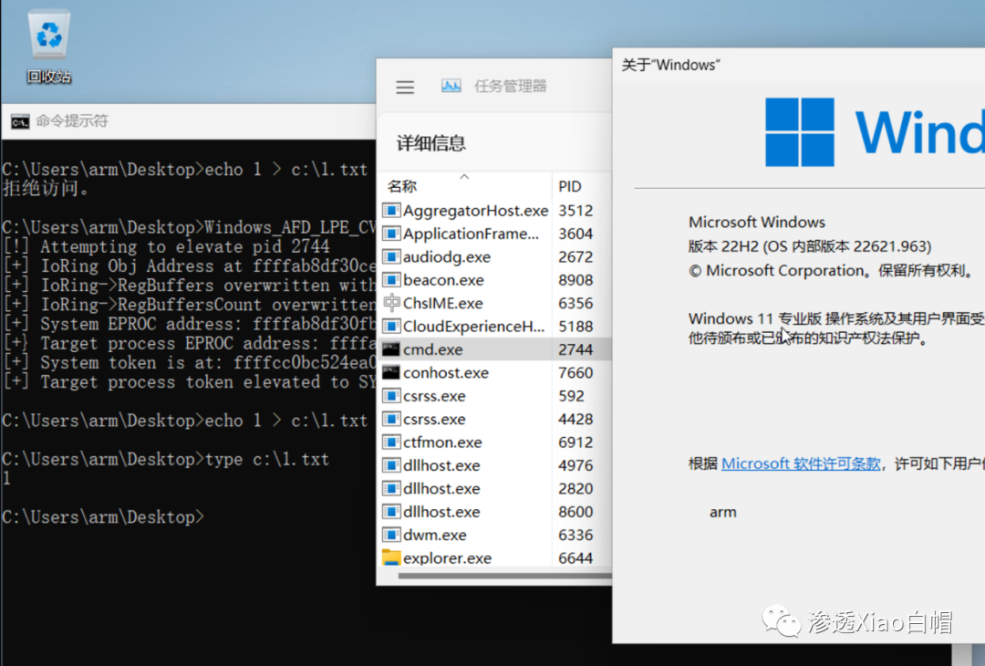
Task: Click the 关于"Windows" dialog title
Action: tap(671, 66)
